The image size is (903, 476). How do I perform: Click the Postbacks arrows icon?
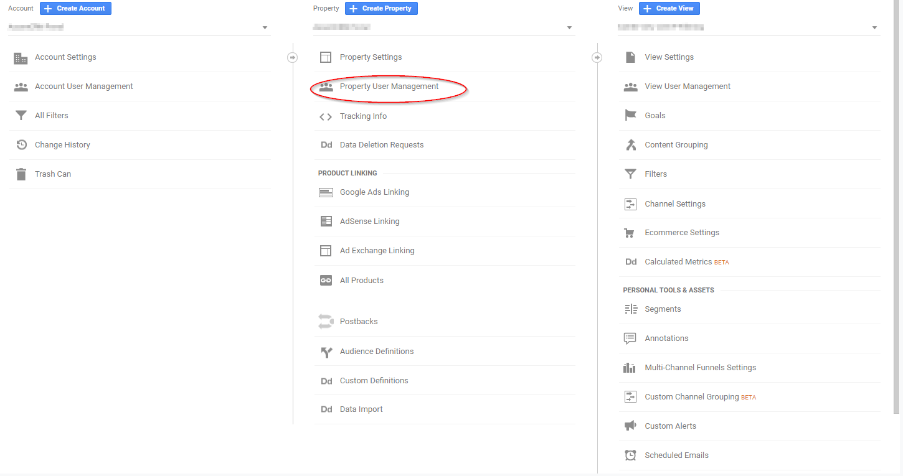click(x=326, y=322)
